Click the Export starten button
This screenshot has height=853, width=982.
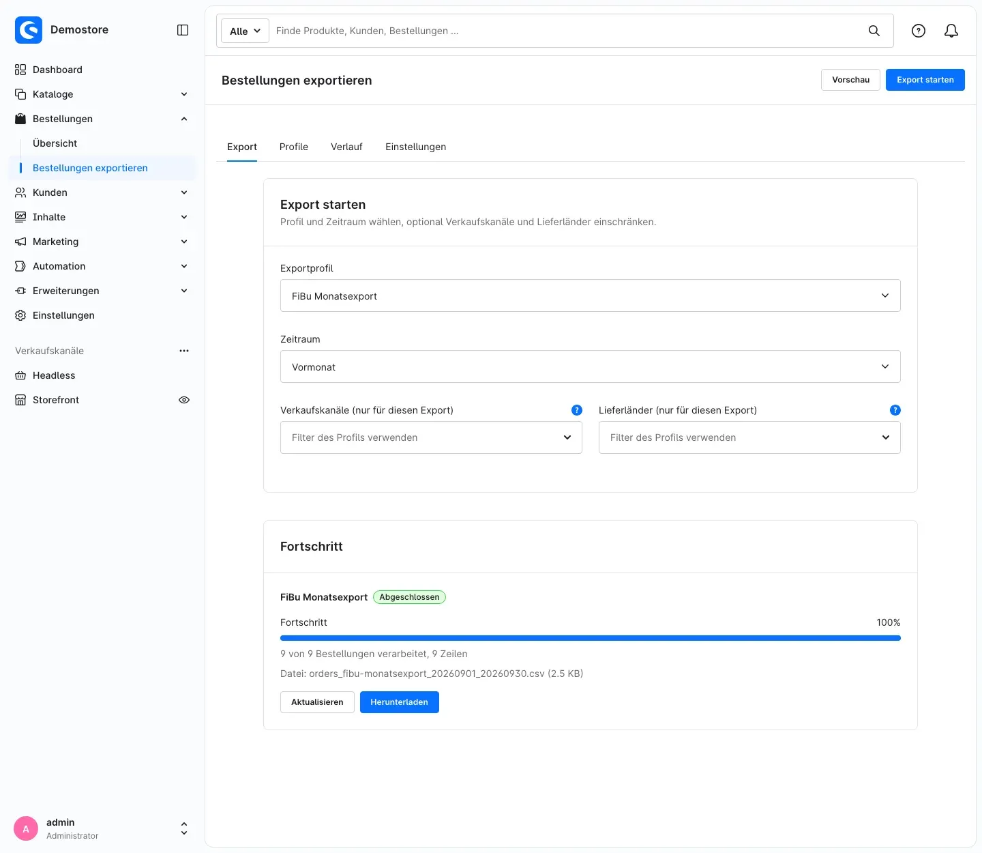point(925,80)
